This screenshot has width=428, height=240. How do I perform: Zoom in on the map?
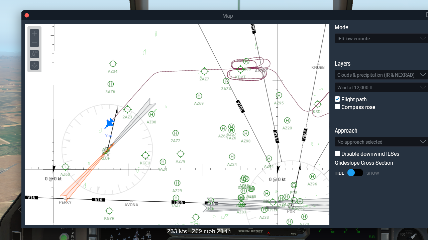pos(34,33)
